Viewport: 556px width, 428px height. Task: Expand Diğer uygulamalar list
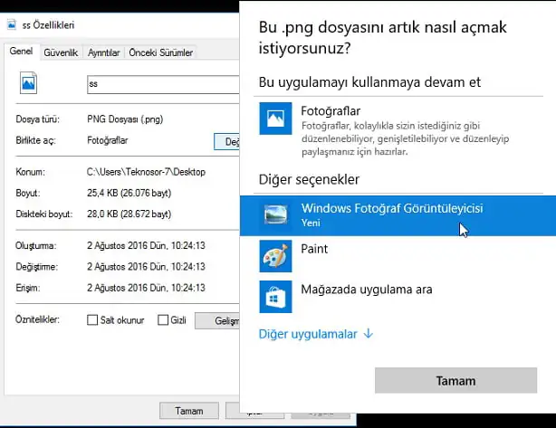point(316,334)
